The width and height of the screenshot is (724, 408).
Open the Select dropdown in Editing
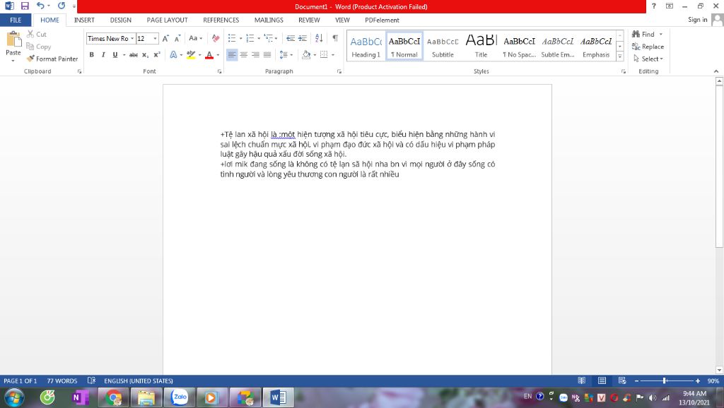[648, 59]
